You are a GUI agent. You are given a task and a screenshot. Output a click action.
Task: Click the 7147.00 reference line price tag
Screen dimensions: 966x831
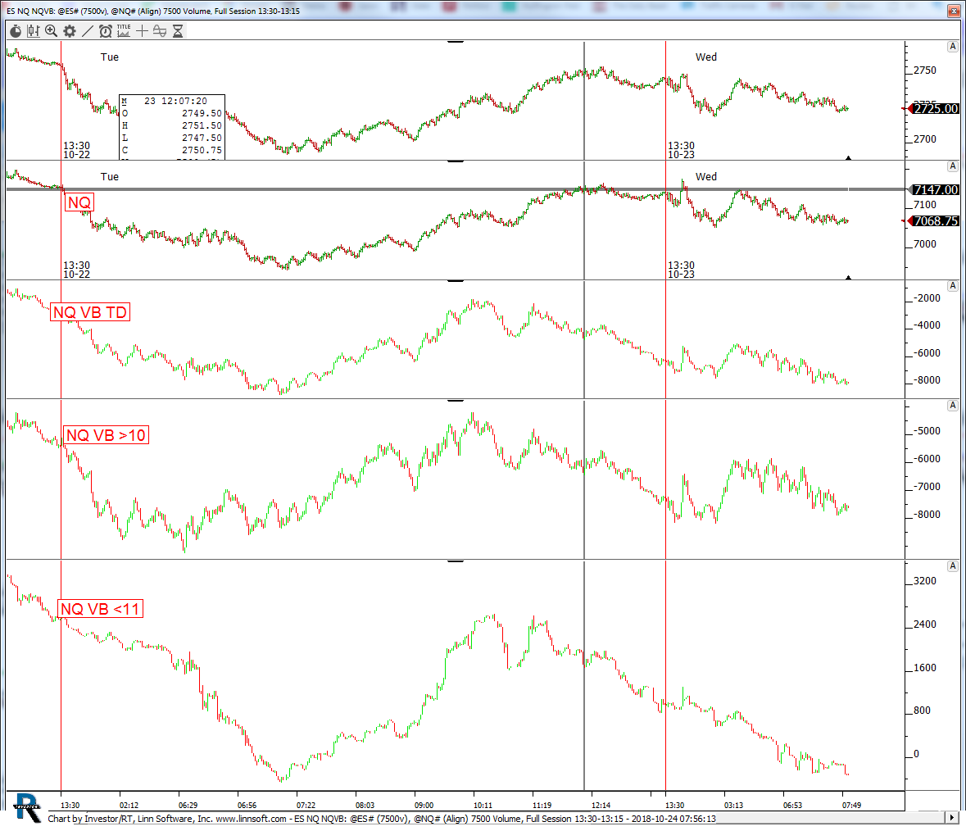936,189
